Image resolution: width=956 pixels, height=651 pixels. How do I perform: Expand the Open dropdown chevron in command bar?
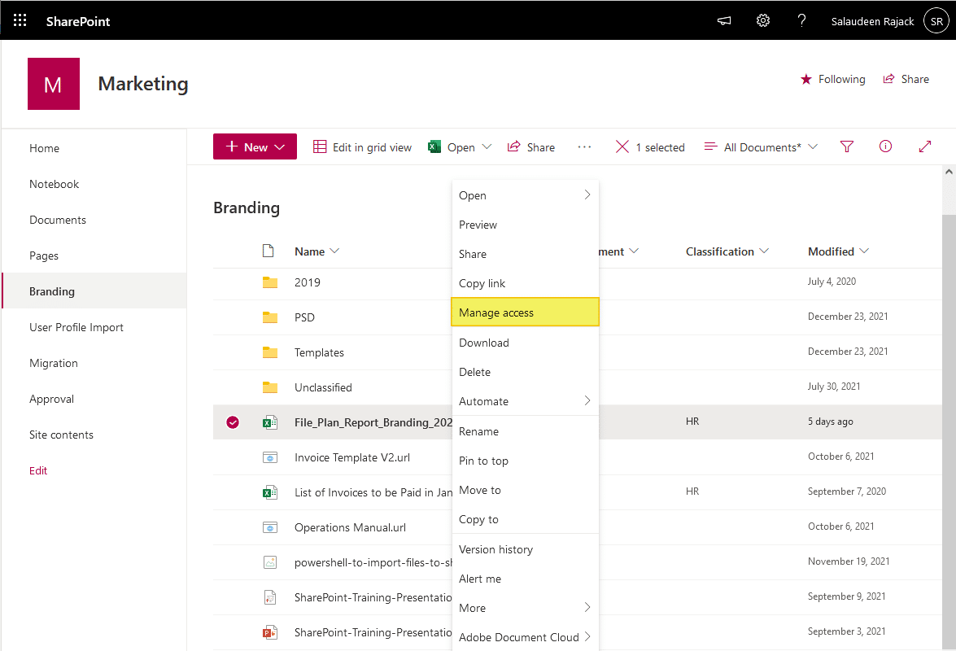tap(487, 147)
